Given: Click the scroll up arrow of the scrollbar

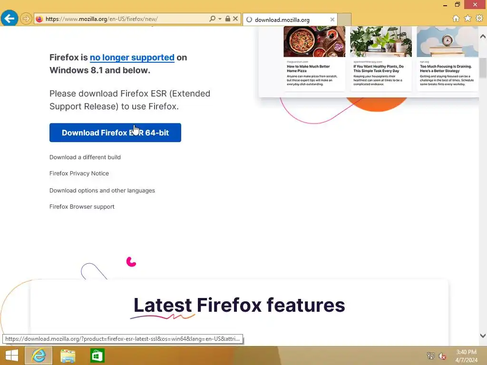Looking at the screenshot, I should [x=483, y=36].
